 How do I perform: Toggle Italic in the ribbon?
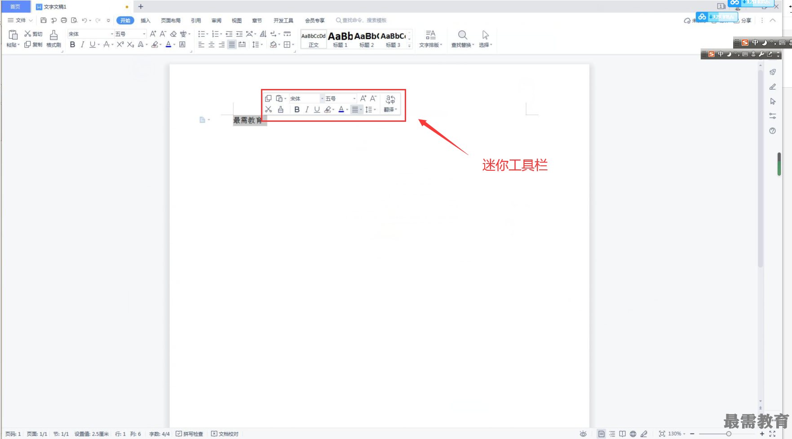point(82,44)
